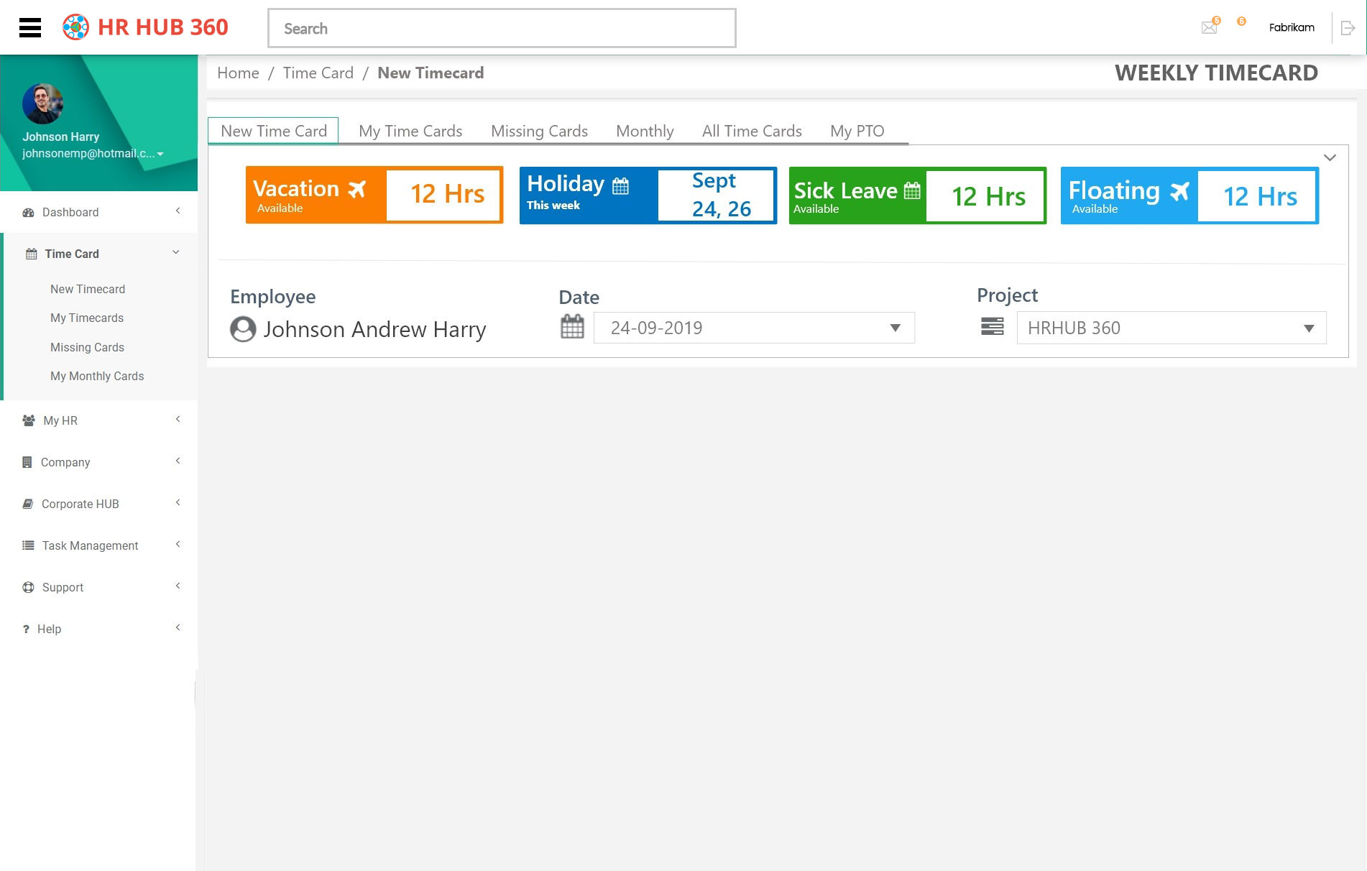Click the Dashboard gauge icon
This screenshot has height=871, width=1367.
pyautogui.click(x=29, y=213)
